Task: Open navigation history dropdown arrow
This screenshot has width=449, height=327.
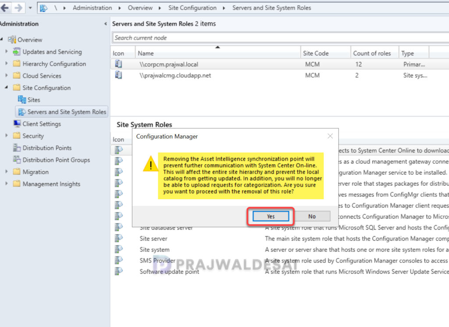Action: 30,8
